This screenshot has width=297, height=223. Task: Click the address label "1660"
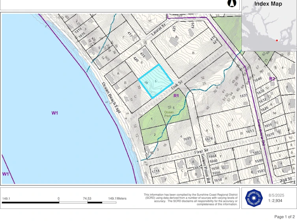tap(213, 161)
